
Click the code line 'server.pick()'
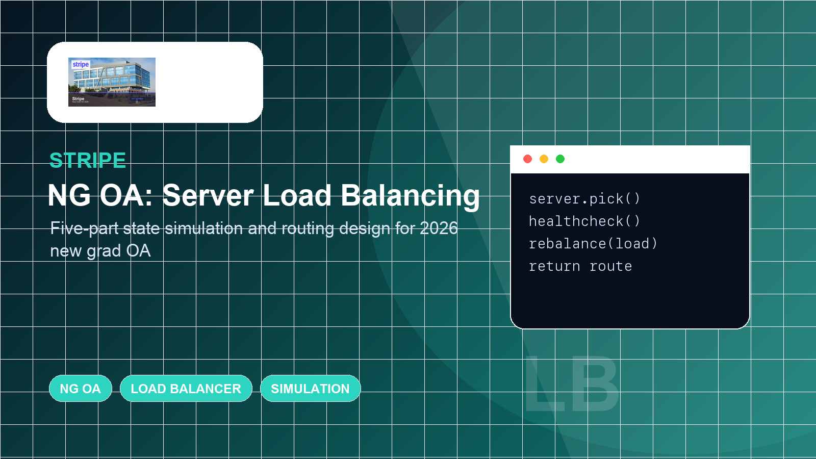[584, 199]
